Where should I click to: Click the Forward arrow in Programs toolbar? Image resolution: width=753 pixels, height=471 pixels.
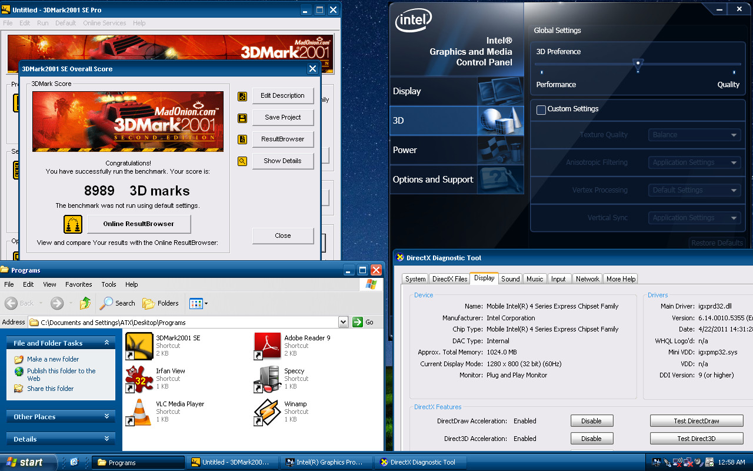[x=57, y=303]
